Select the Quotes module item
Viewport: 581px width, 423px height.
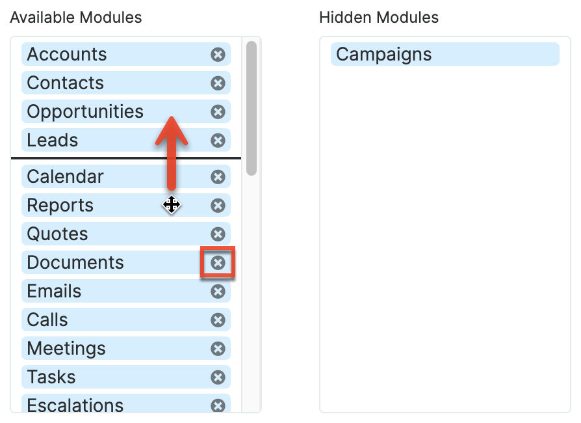coord(57,234)
